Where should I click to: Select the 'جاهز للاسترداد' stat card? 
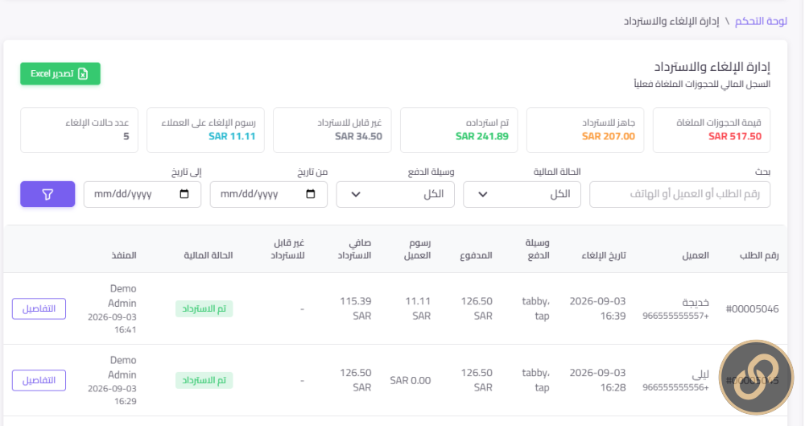pos(585,130)
